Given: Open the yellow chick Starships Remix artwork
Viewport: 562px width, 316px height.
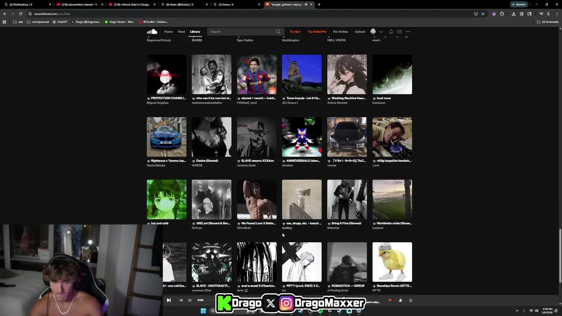Looking at the screenshot, I should tap(392, 262).
